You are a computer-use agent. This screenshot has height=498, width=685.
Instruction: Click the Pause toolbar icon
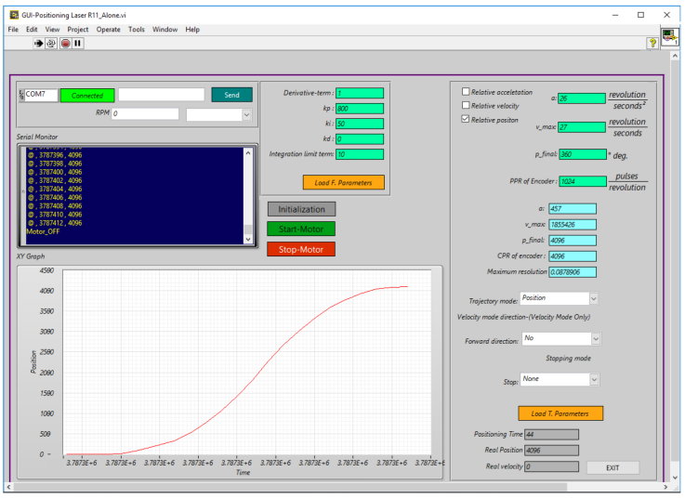(x=78, y=43)
